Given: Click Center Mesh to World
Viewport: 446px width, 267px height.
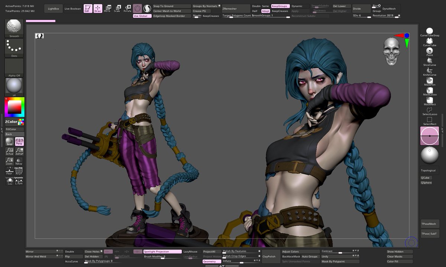Looking at the screenshot, I should click(172, 11).
